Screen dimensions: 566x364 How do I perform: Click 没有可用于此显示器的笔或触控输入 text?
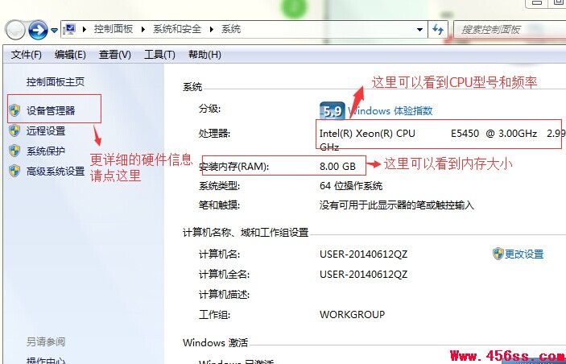(397, 205)
